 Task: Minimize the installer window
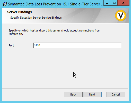[x=107, y=3]
